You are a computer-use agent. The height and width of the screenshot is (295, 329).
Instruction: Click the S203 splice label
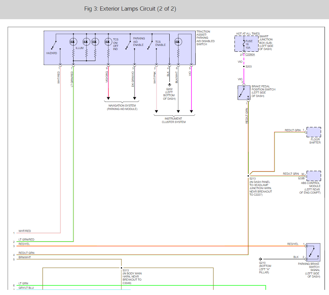pyautogui.click(x=249, y=67)
